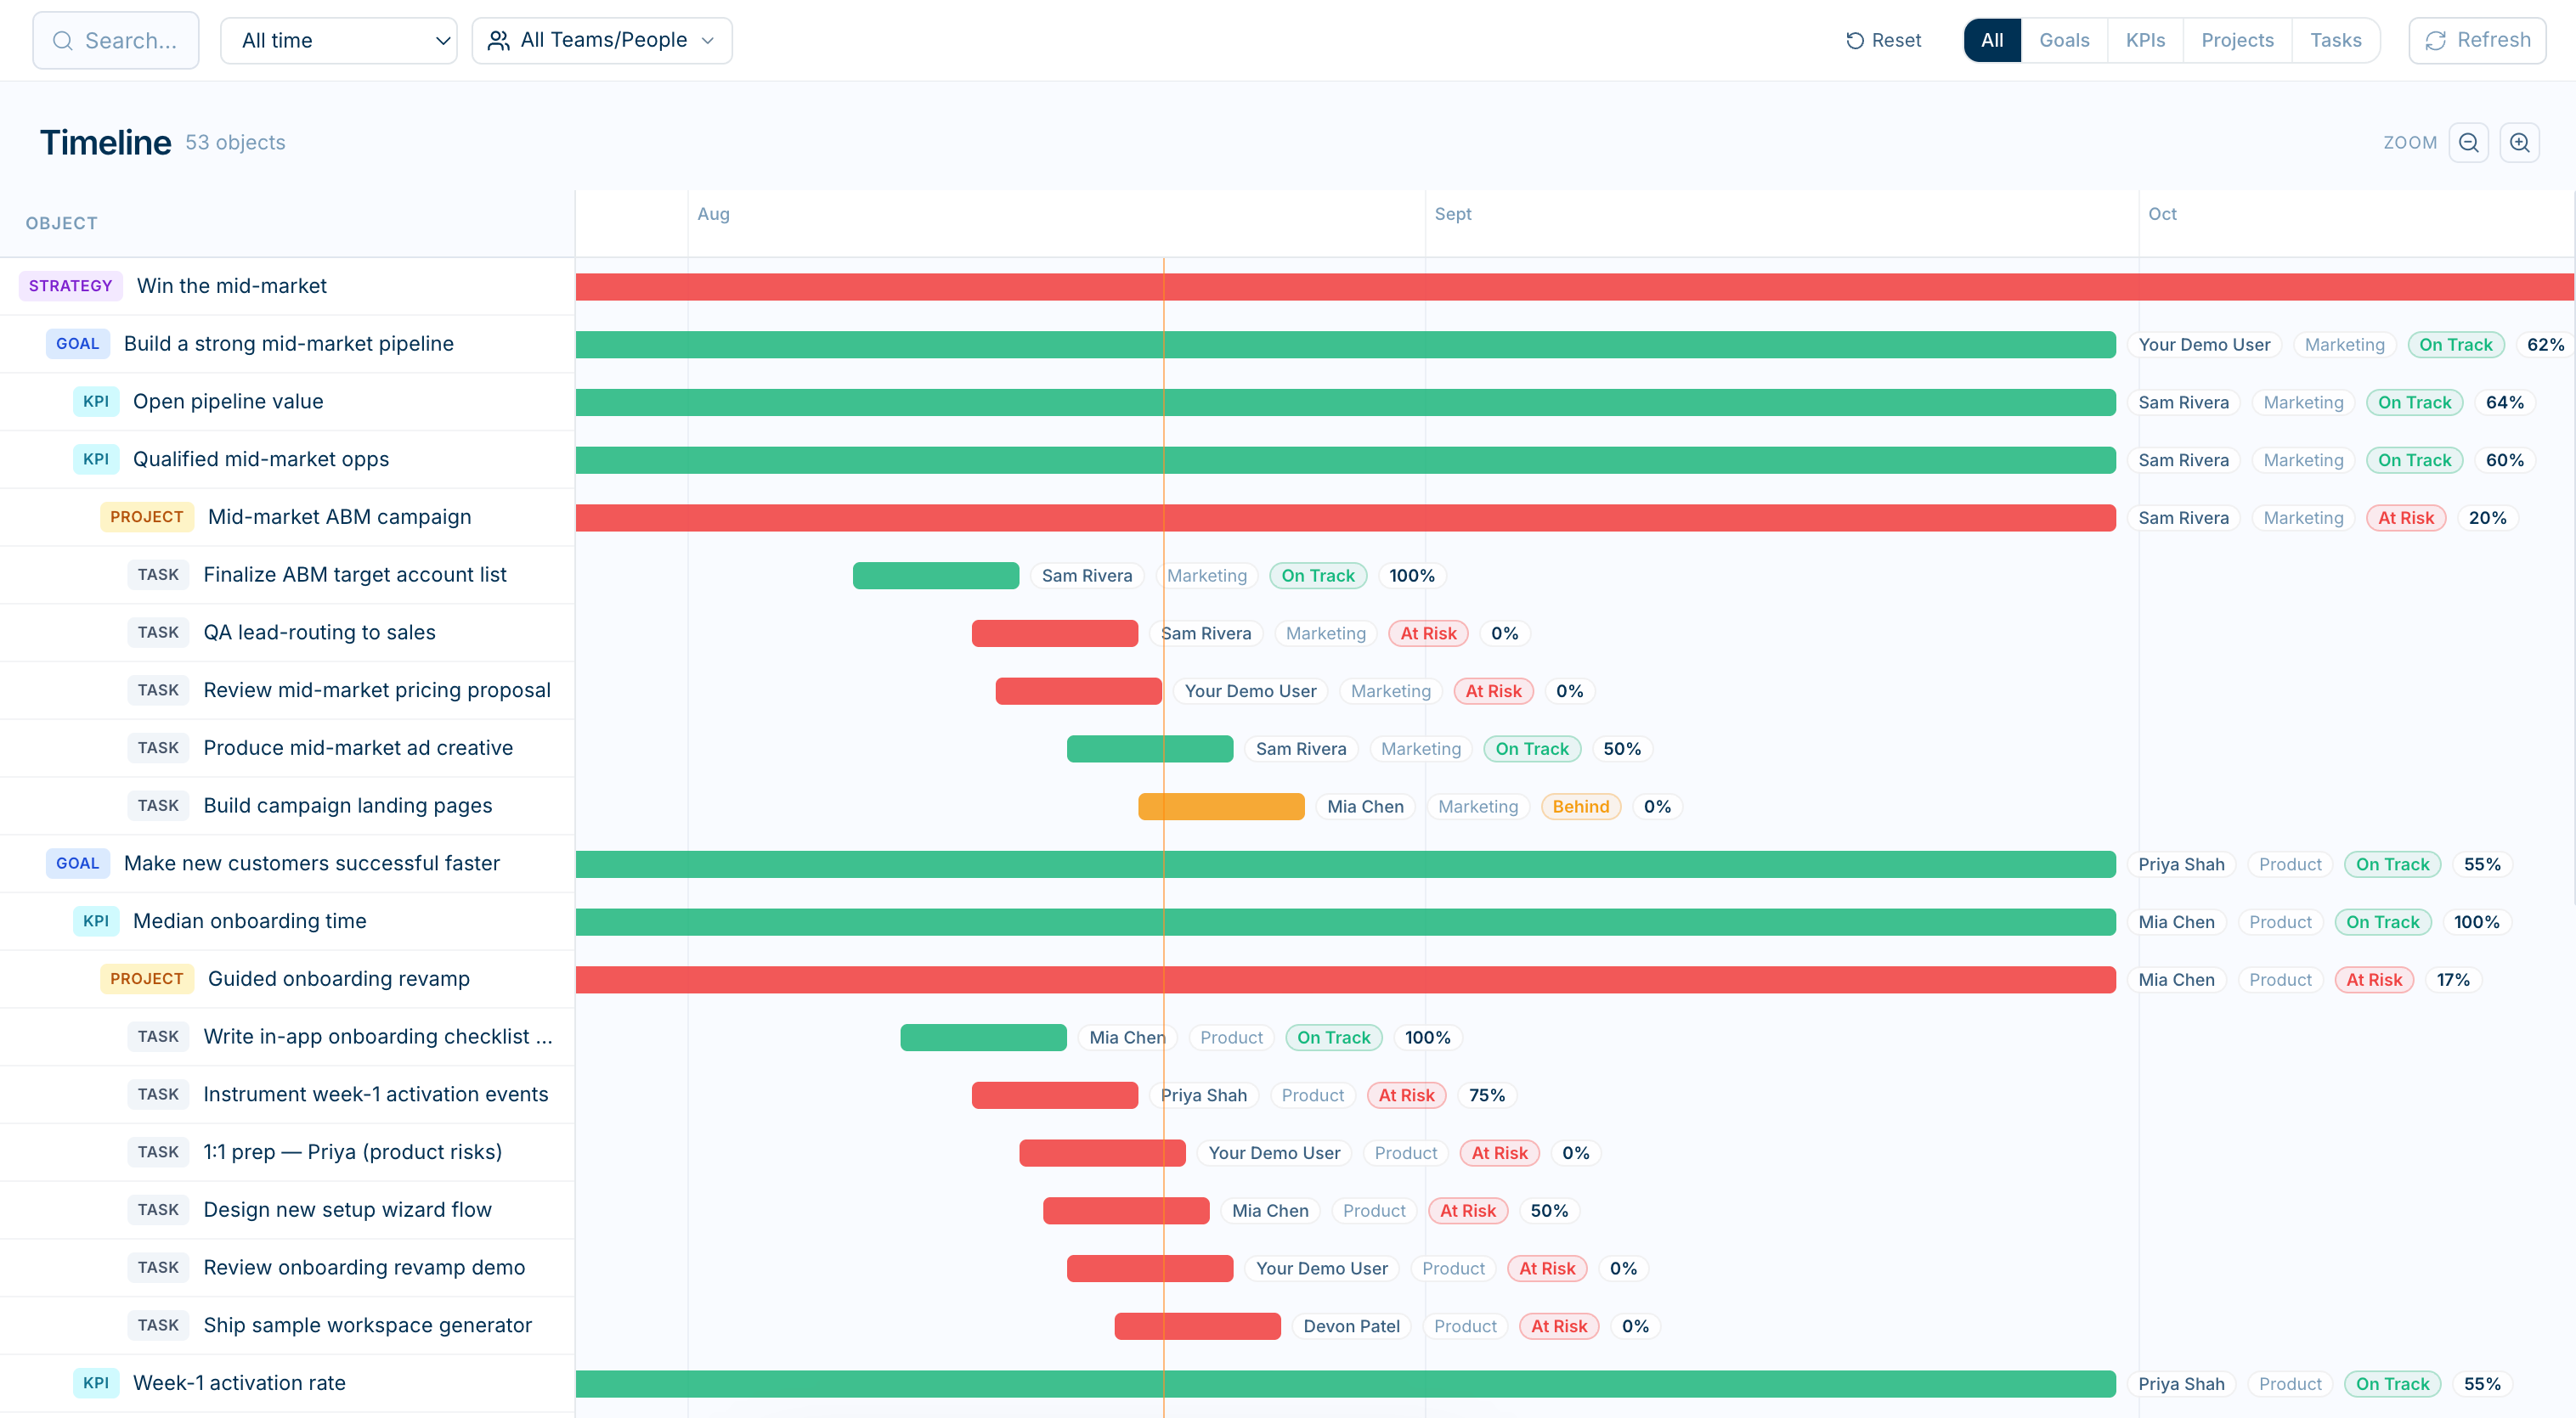
Task: Click the OBJECT column header
Action: [x=62, y=224]
